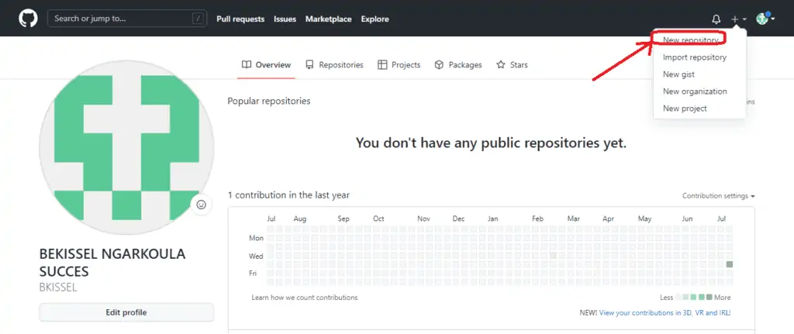Open the notifications bell
This screenshot has height=334, width=794.
coord(716,19)
